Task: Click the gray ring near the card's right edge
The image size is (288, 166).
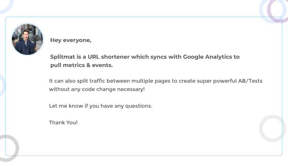Action: (x=273, y=128)
